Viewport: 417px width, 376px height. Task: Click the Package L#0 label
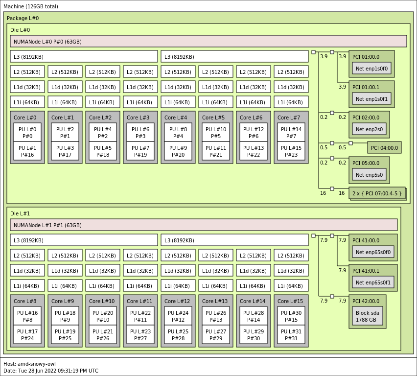[x=23, y=18]
